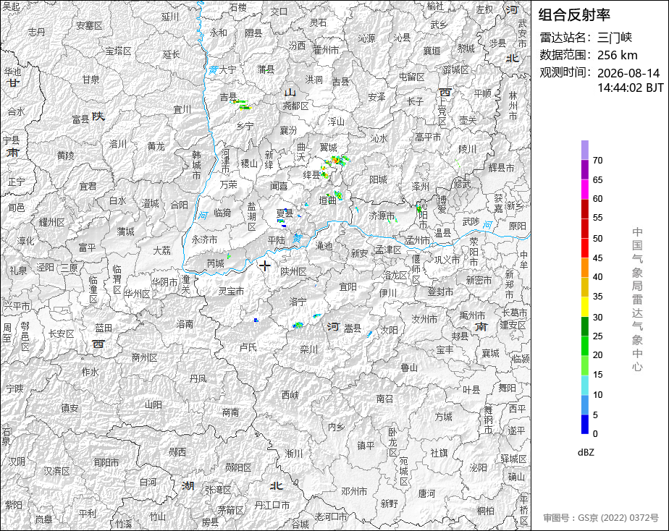Click the 鲁山 map label
Image resolution: width=669 pixels, height=531 pixels.
[409, 368]
